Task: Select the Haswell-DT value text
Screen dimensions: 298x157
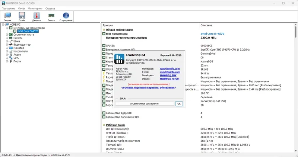Action: [207, 61]
